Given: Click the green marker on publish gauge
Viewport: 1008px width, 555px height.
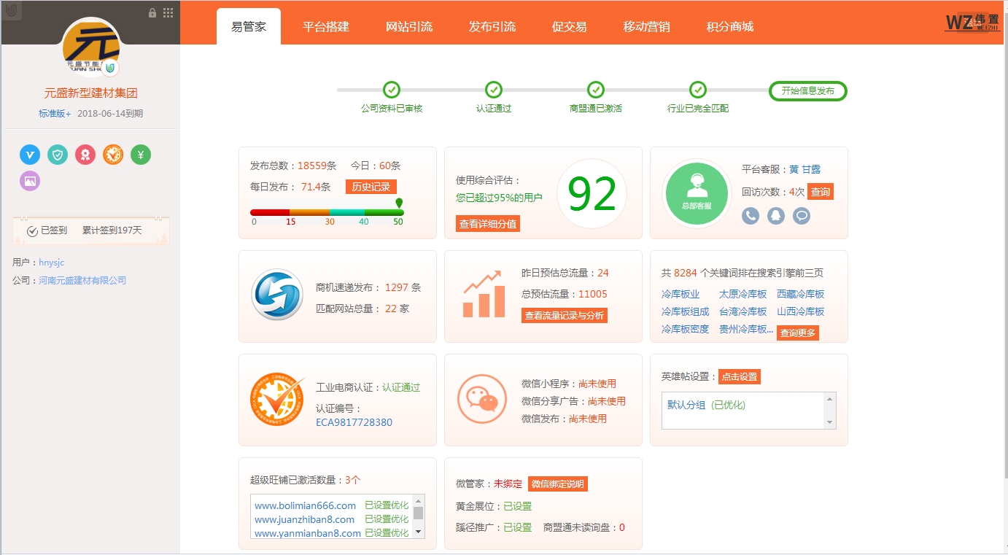Looking at the screenshot, I should pyautogui.click(x=398, y=203).
